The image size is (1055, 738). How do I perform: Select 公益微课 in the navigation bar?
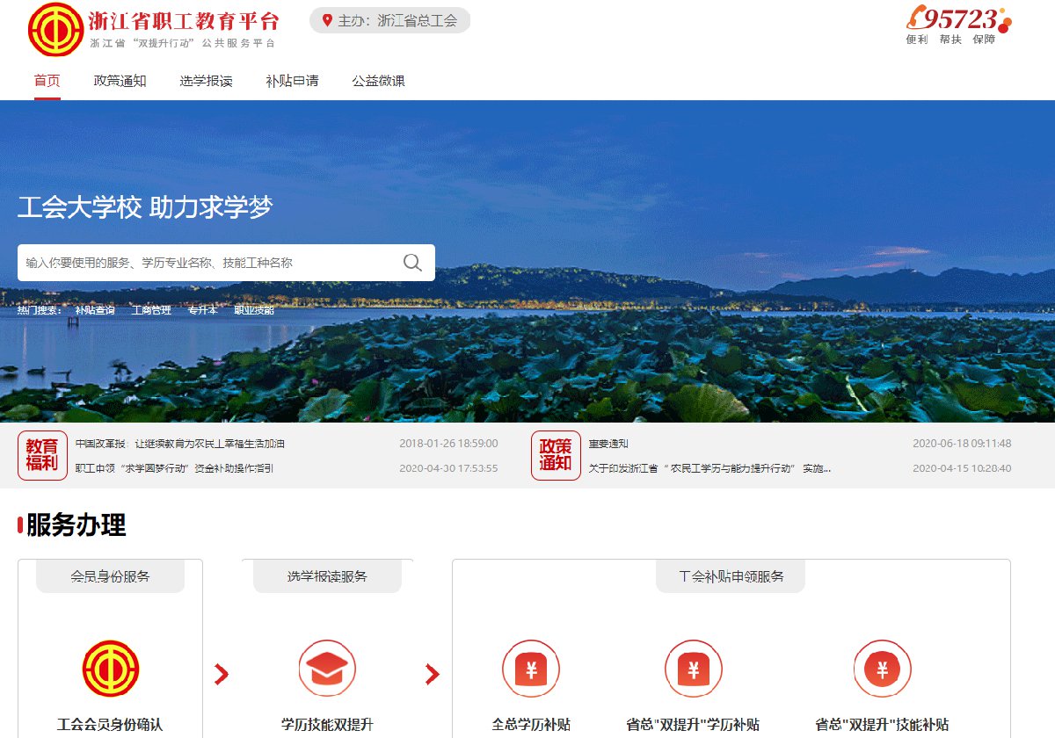(x=378, y=81)
